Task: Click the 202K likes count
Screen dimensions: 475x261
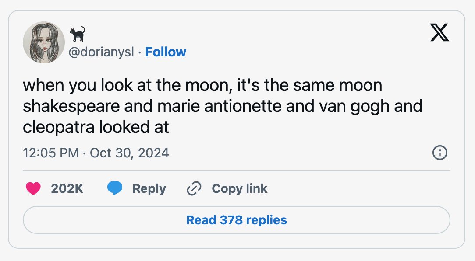Action: click(x=67, y=188)
